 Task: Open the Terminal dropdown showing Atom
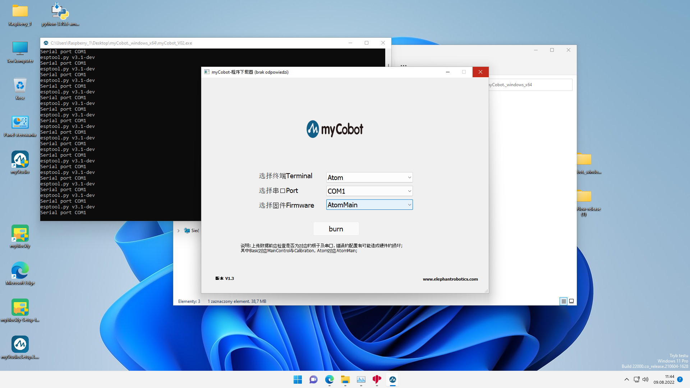(369, 177)
